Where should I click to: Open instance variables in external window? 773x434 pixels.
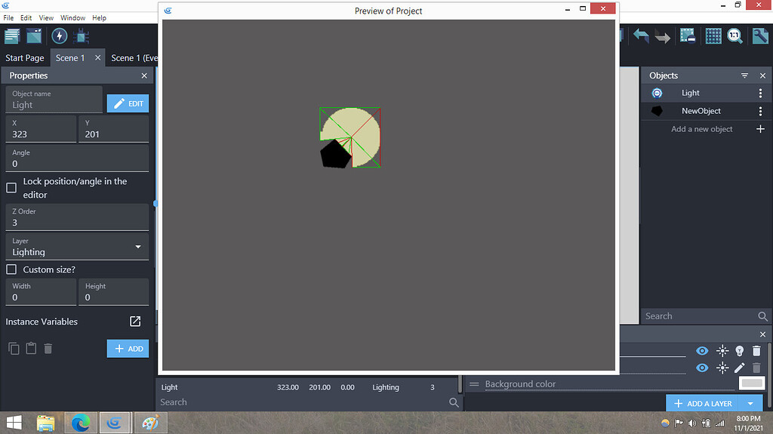(x=135, y=322)
